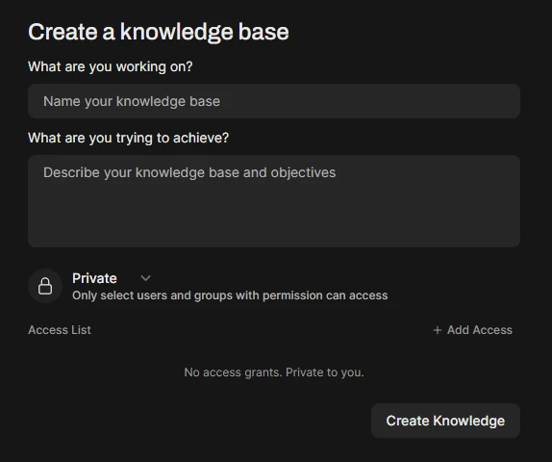The image size is (552, 462).
Task: Click 'No access grants. Private to you.' text
Action: coord(274,372)
